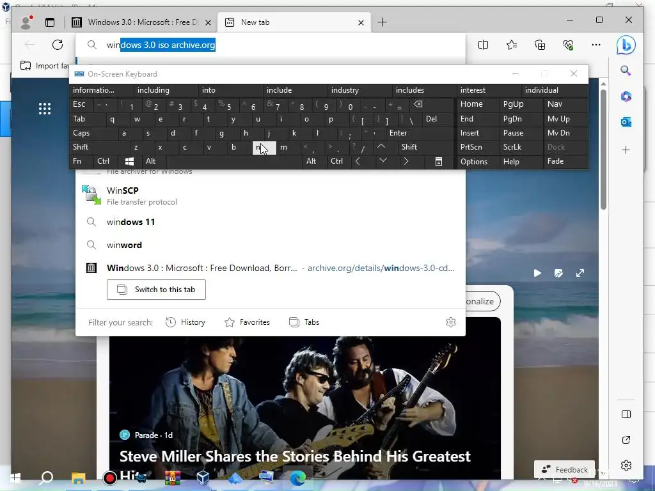The width and height of the screenshot is (655, 491).
Task: Select the WinSCP suggestion
Action: pyautogui.click(x=271, y=196)
